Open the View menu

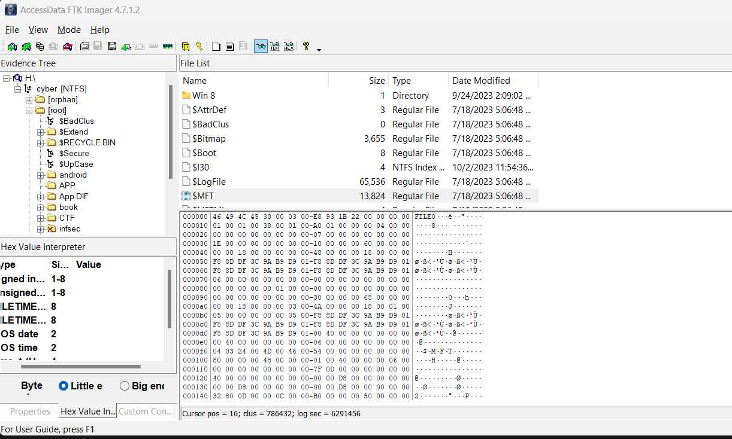tap(38, 30)
